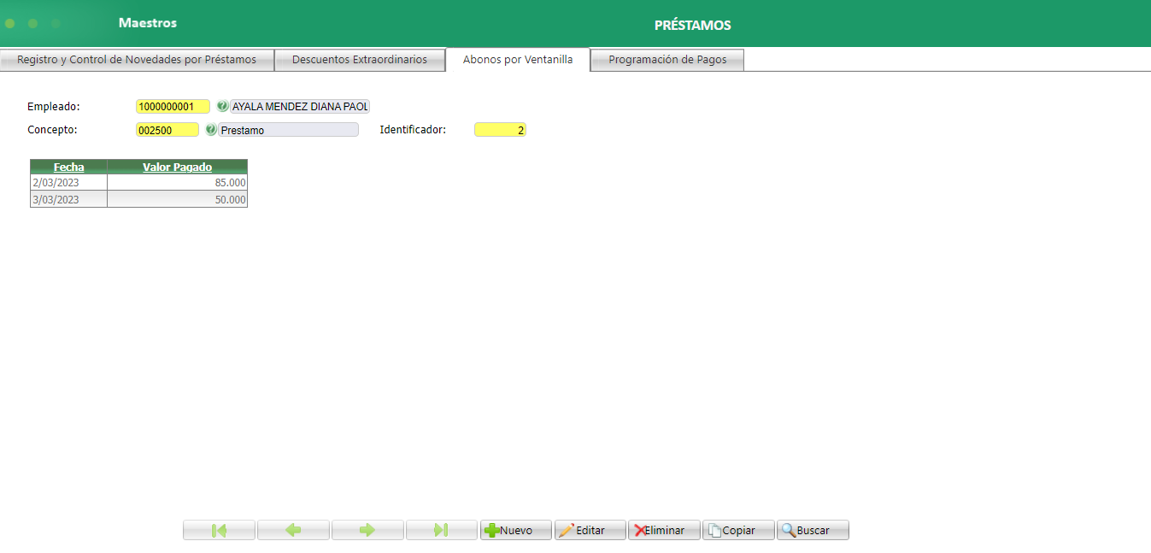Select the Abonos por Ventanilla tab
The image size is (1151, 553).
click(x=516, y=59)
